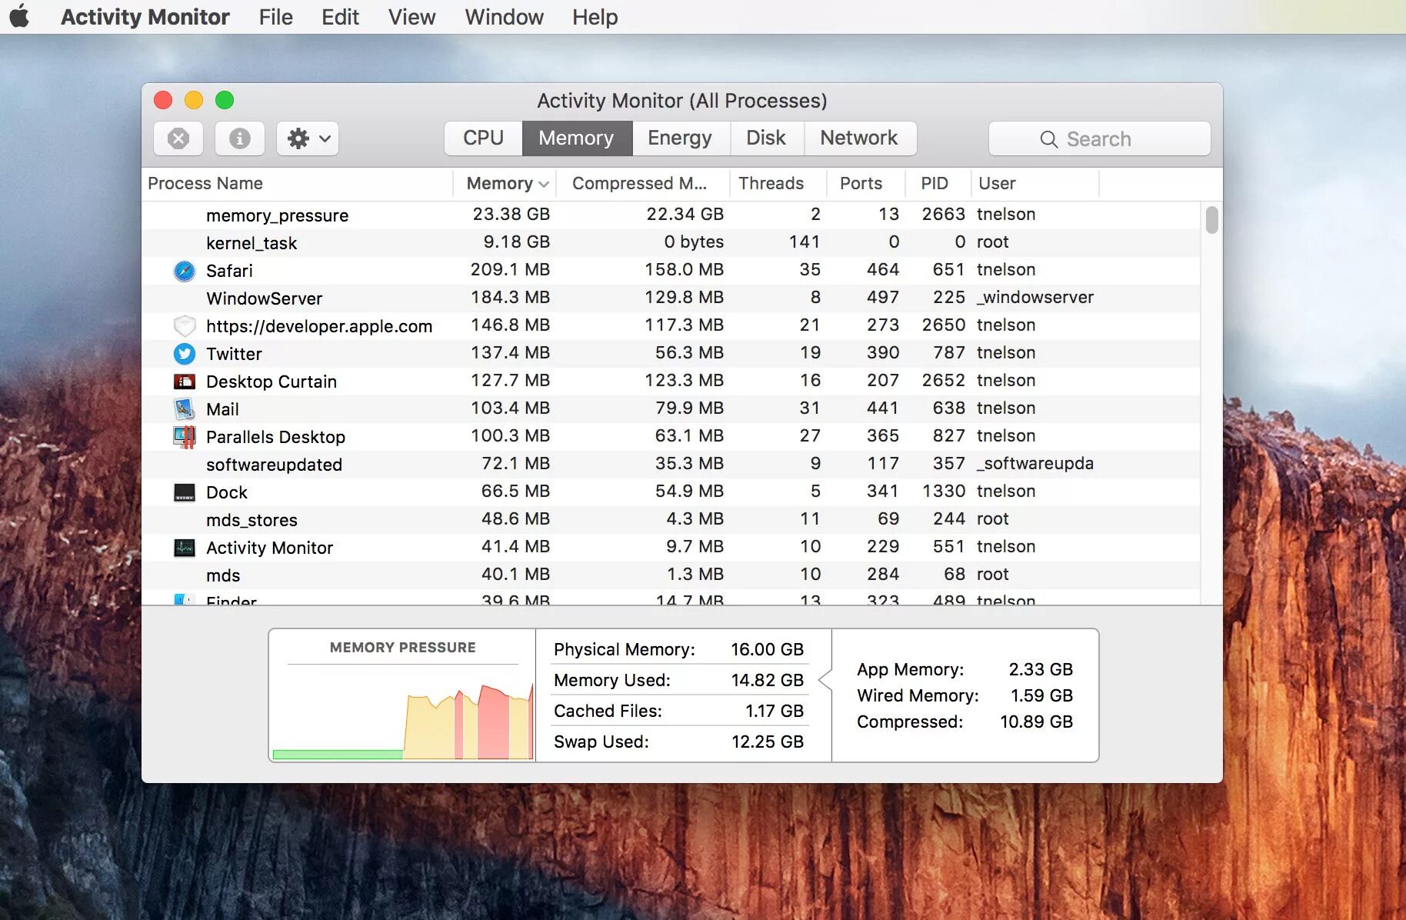1406x920 pixels.
Task: Sort by Process Name column
Action: tap(298, 183)
